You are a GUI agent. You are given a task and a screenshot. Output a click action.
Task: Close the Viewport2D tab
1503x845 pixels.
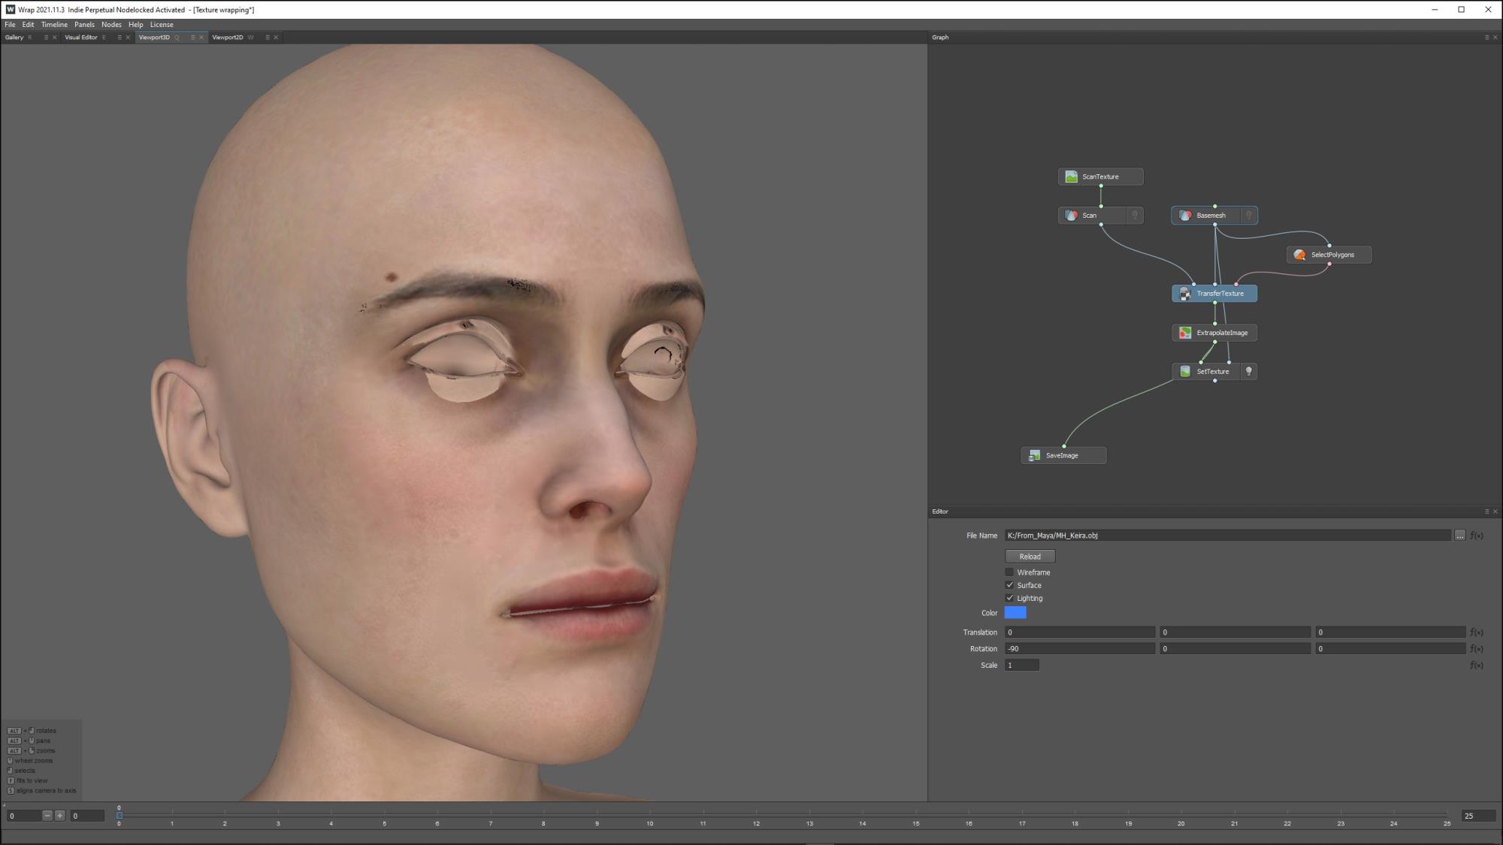pyautogui.click(x=276, y=38)
